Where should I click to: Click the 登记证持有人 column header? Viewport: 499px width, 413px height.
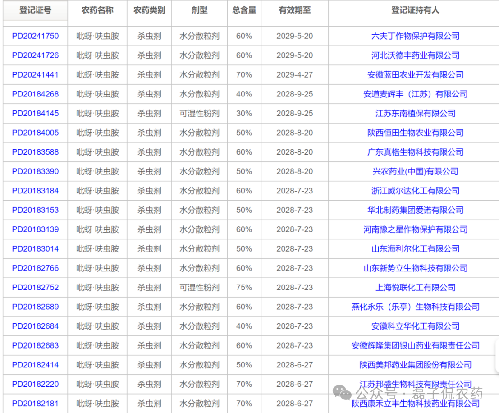point(415,10)
